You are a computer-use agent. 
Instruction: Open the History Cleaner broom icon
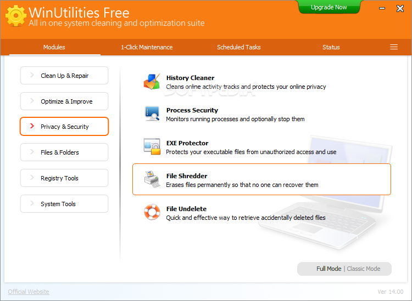click(152, 82)
